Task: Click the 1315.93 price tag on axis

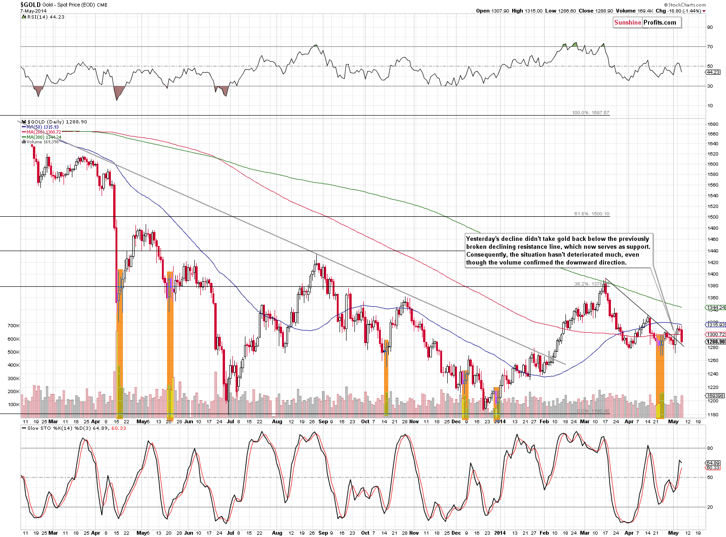Action: pyautogui.click(x=715, y=324)
